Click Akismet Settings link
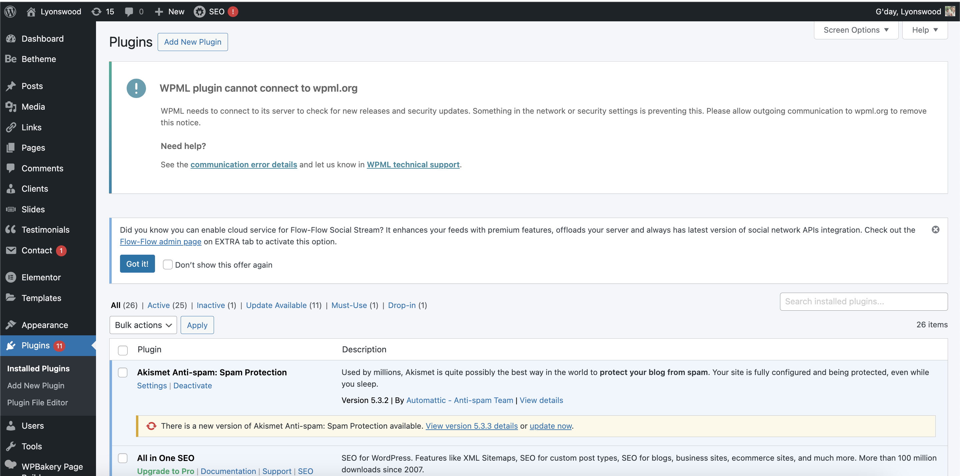Viewport: 960px width, 476px height. (x=152, y=385)
